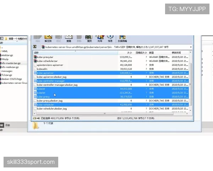Select TLS.tar.gz in the background file list

(x=6, y=75)
